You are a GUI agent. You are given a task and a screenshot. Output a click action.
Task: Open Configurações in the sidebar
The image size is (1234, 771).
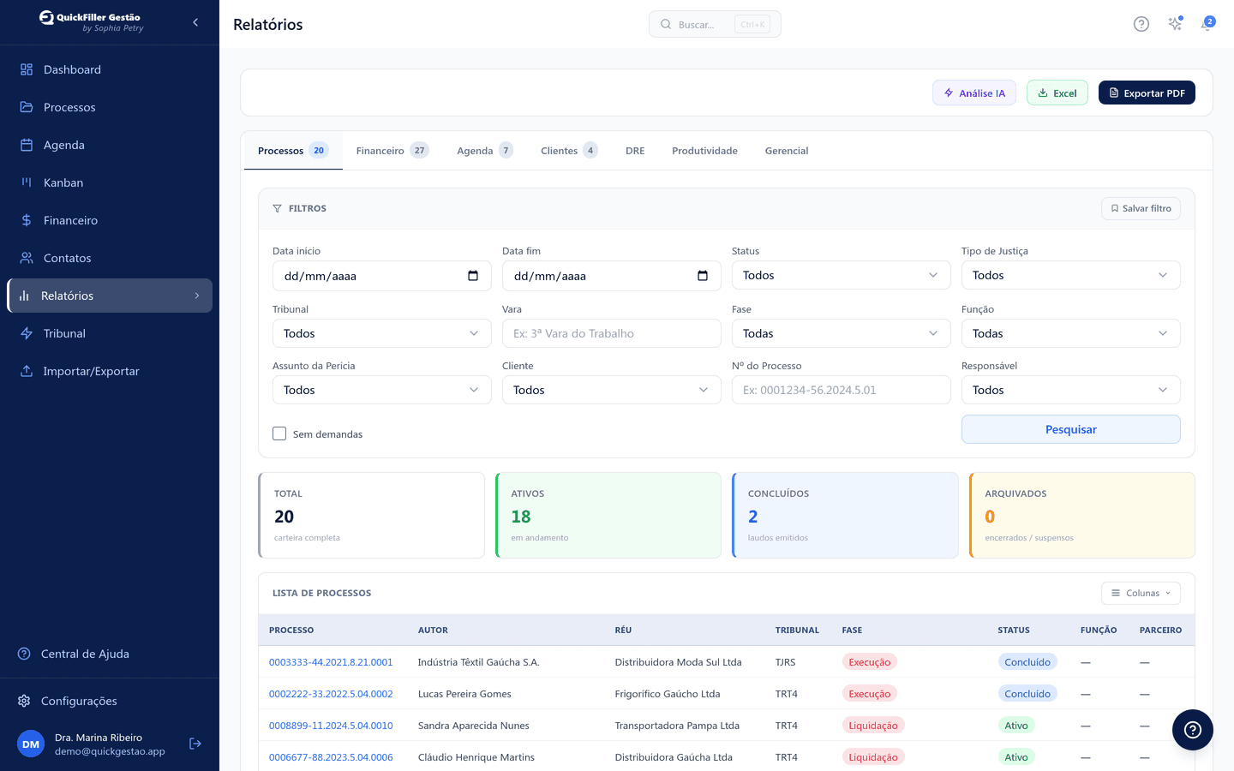pos(110,701)
